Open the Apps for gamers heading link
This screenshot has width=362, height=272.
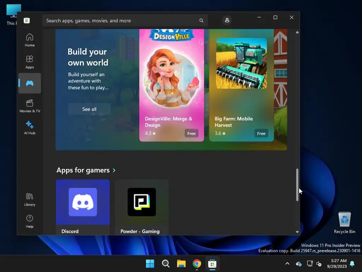point(83,170)
